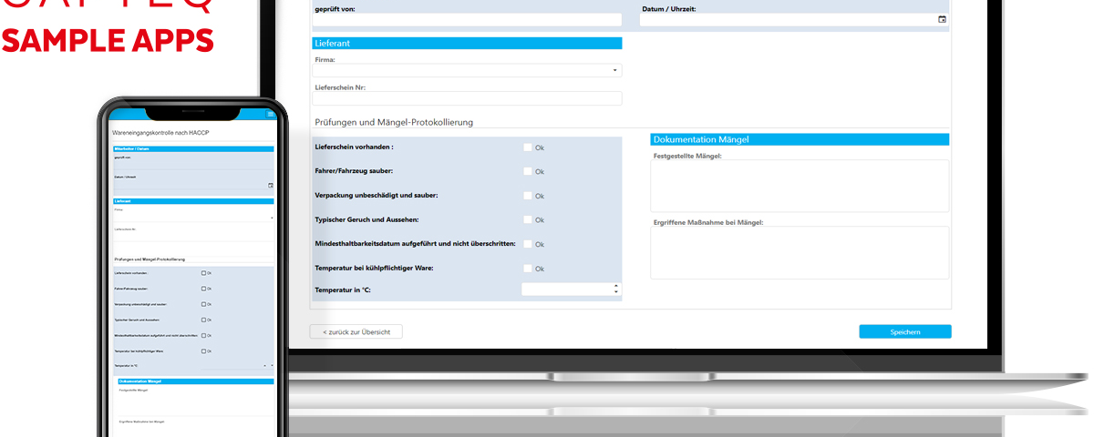Click the Speichern button
Viewport: 1094px width, 437px height.
(x=904, y=332)
